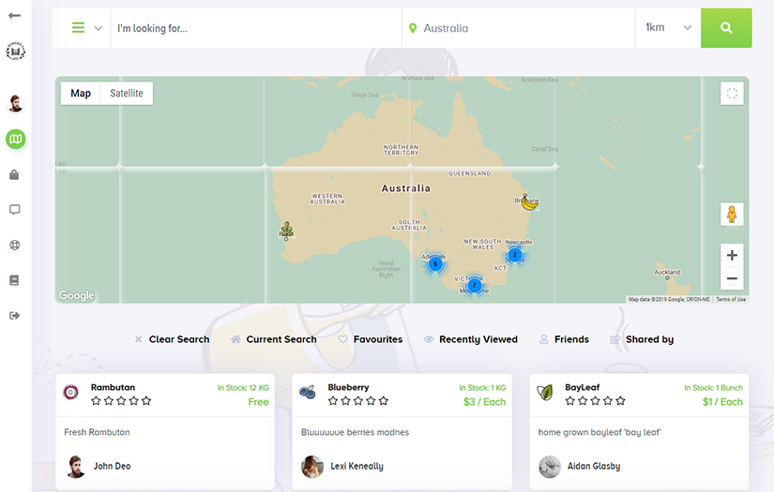The image size is (774, 492).
Task: Click 'Fresh Rambutan' description text
Action: [97, 432]
